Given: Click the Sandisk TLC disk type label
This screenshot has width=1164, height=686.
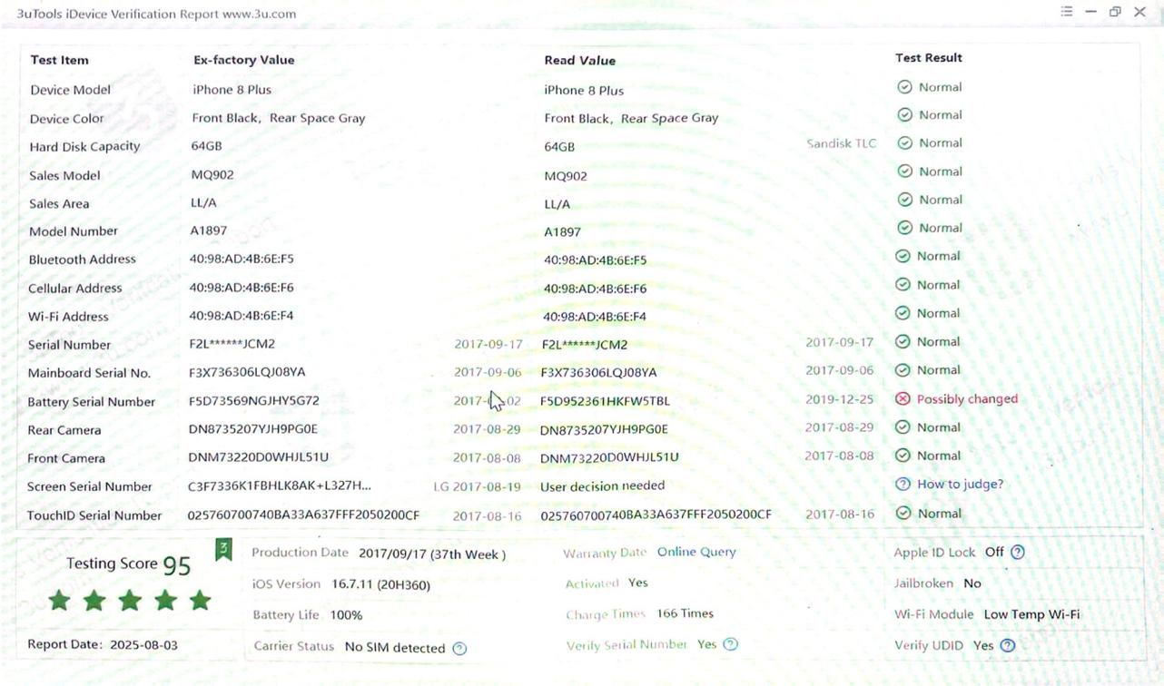Looking at the screenshot, I should click(842, 143).
